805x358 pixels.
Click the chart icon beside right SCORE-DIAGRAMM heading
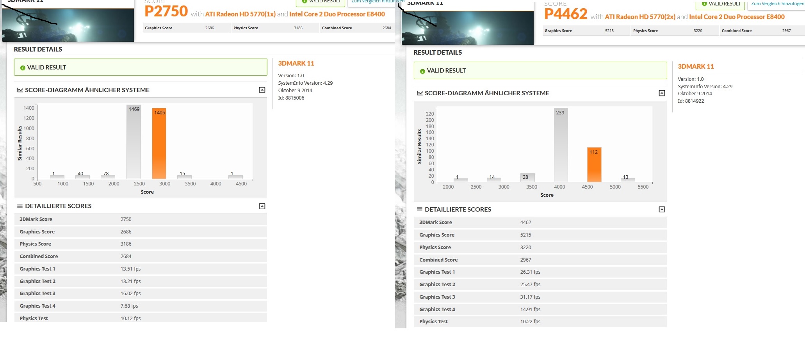pyautogui.click(x=420, y=93)
